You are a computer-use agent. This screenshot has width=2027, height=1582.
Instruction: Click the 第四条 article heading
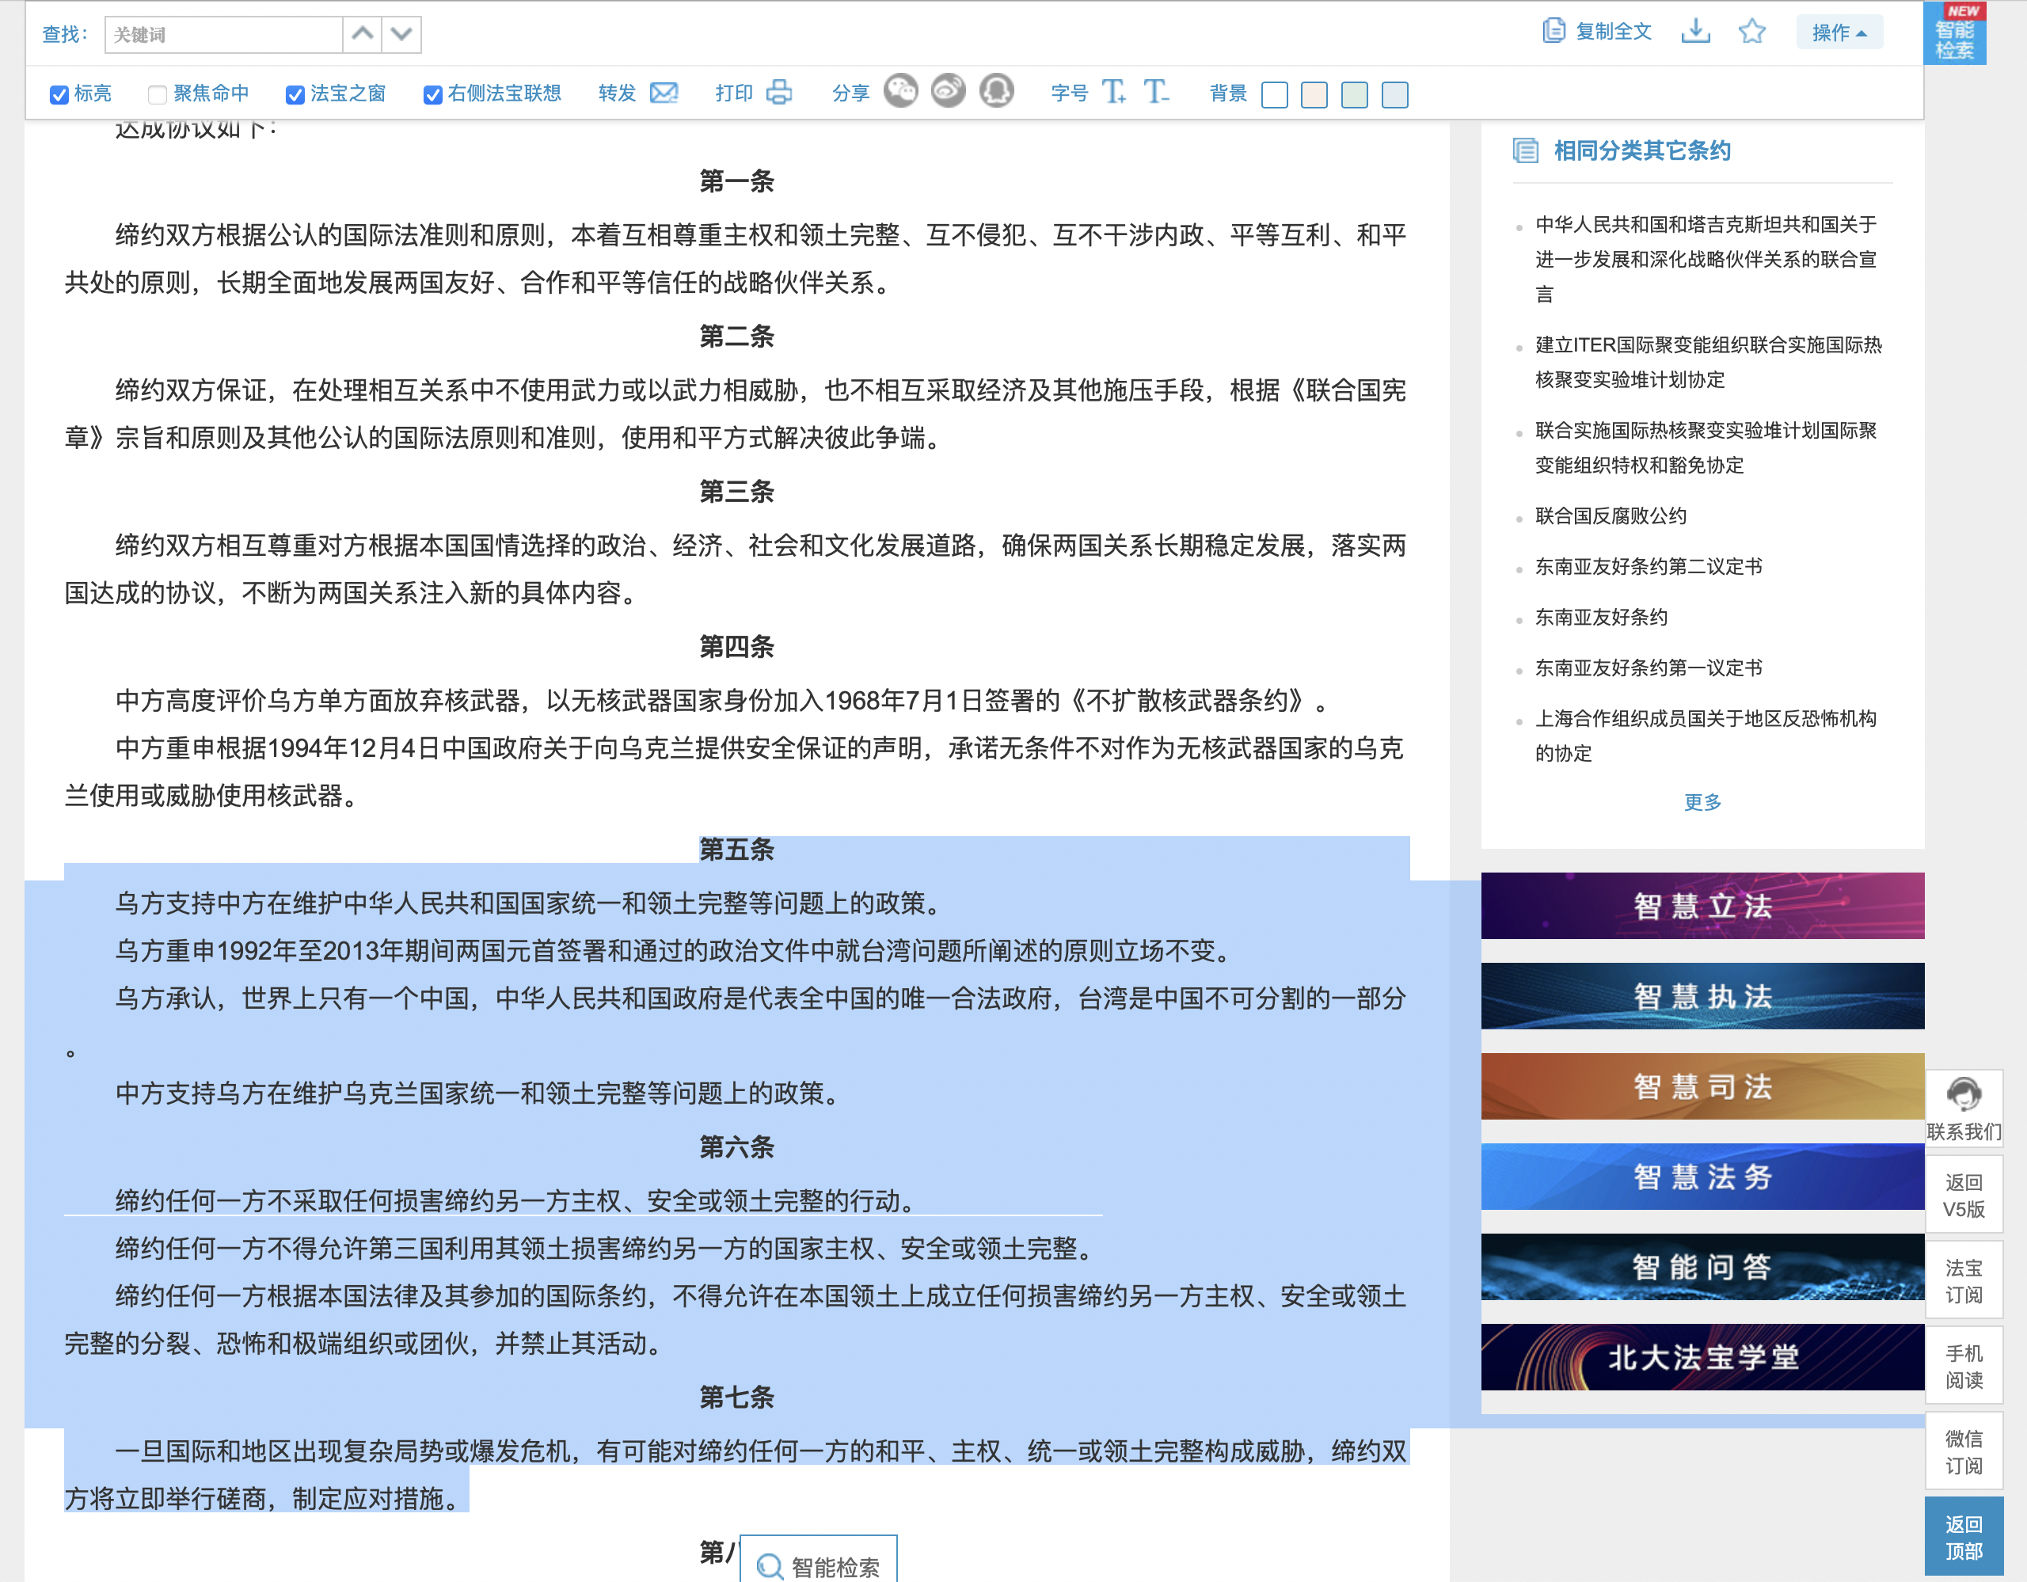click(737, 647)
